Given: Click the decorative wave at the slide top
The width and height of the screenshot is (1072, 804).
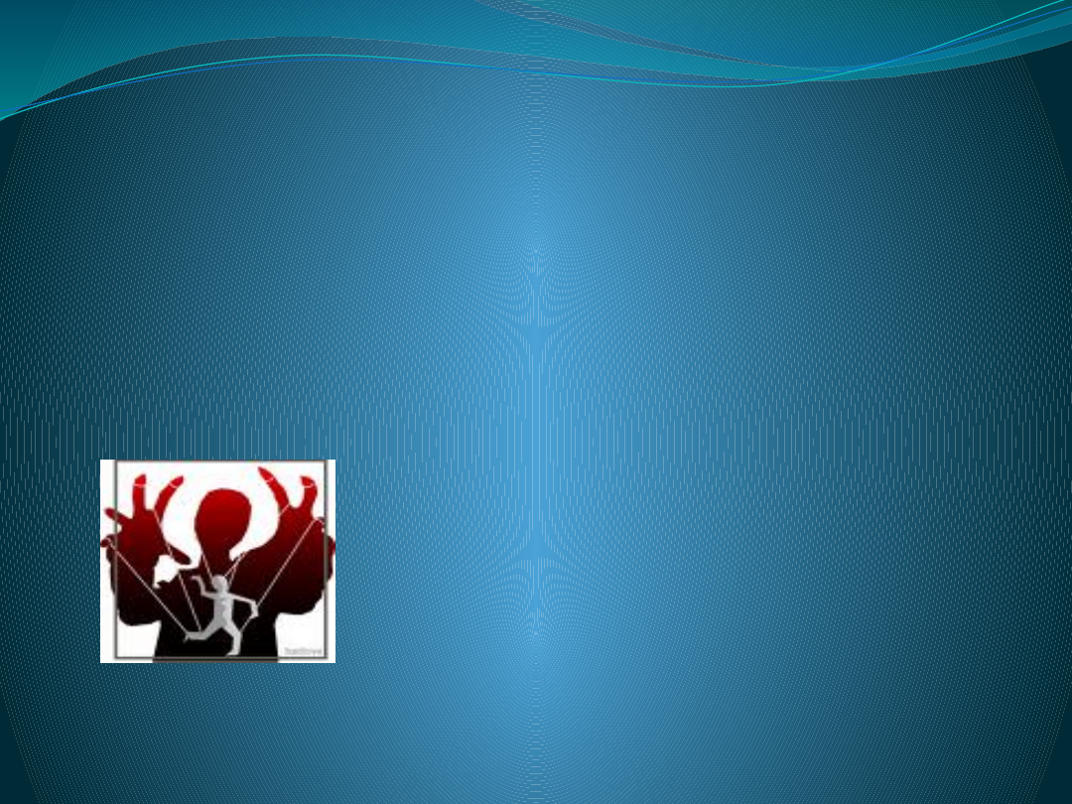Looking at the screenshot, I should [x=536, y=55].
